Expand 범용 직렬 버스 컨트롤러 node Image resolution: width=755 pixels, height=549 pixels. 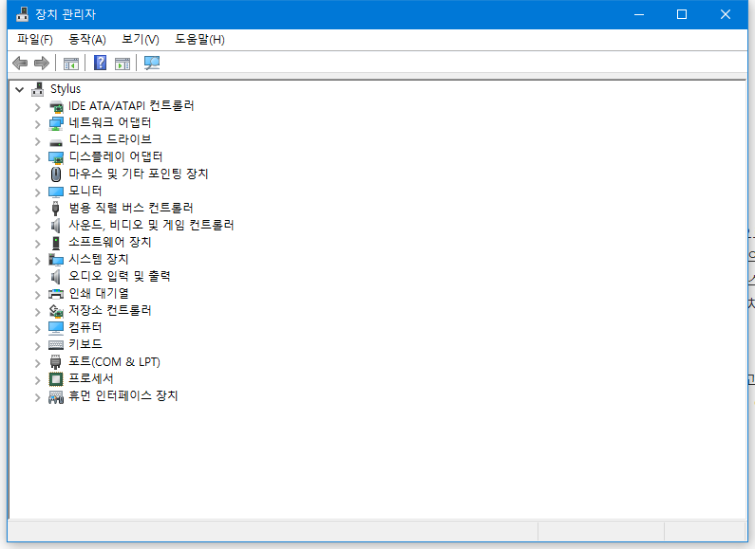(x=38, y=210)
